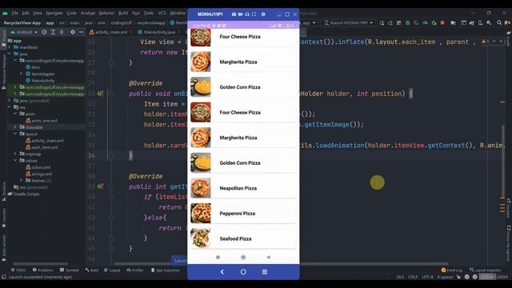The image size is (512, 288).
Task: Tap the phone's triangular back button
Action: tap(269, 258)
